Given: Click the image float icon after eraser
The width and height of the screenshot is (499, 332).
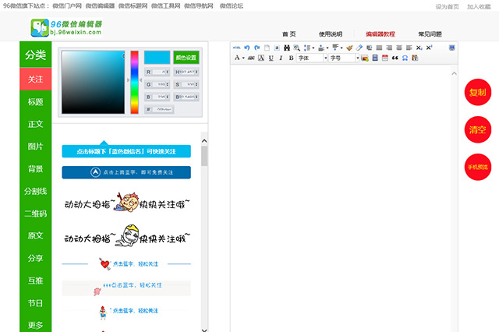Looking at the screenshot, I should click(x=369, y=48).
